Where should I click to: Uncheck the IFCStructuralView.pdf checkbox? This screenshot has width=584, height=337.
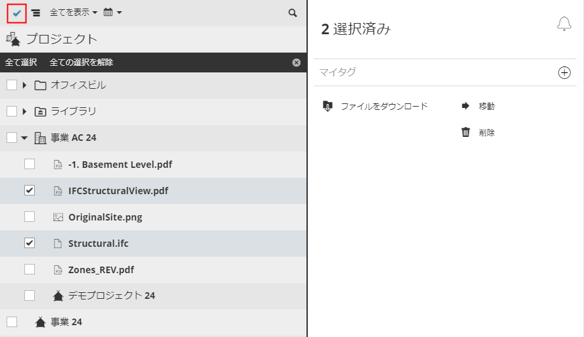click(x=30, y=191)
